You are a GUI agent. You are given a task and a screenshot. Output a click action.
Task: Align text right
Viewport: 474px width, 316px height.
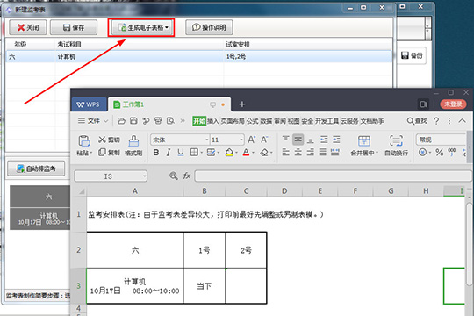coord(311,152)
